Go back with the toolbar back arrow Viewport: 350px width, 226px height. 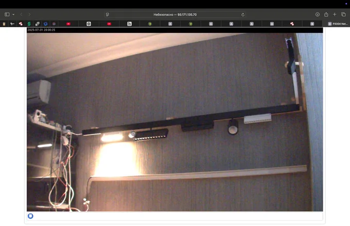click(22, 14)
